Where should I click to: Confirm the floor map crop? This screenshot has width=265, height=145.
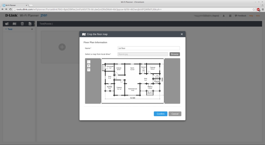160,114
